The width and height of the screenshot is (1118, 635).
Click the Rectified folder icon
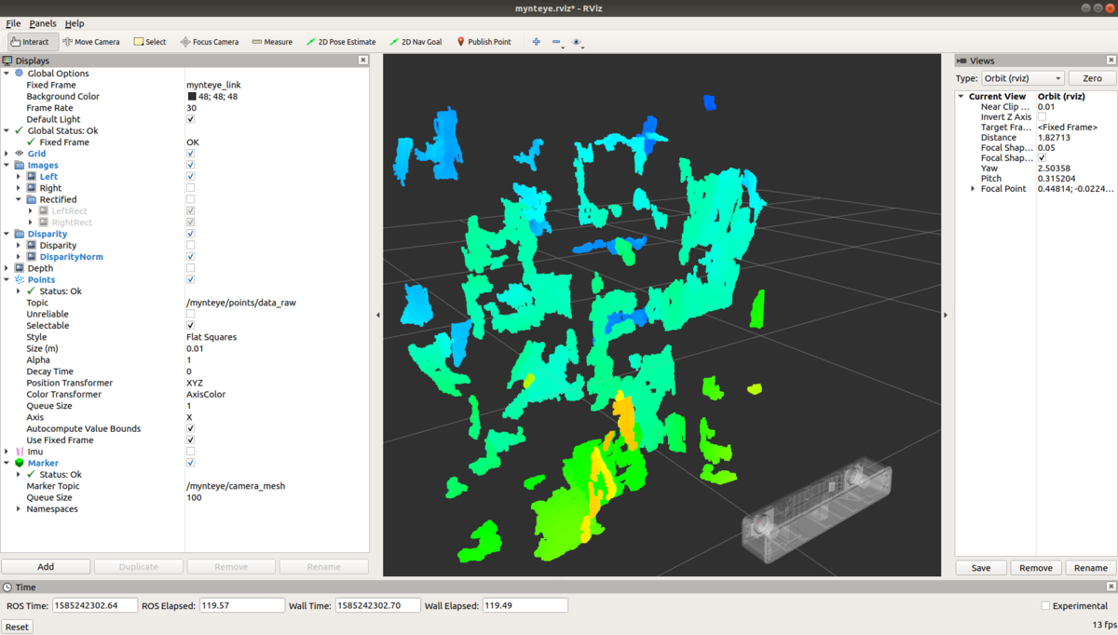(x=32, y=199)
